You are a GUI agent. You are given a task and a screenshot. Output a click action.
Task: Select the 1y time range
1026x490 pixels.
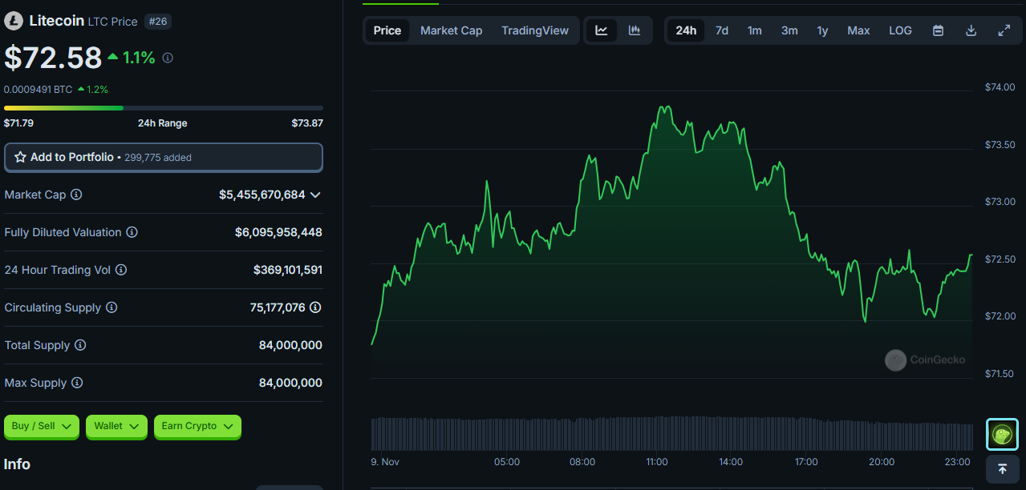(822, 30)
